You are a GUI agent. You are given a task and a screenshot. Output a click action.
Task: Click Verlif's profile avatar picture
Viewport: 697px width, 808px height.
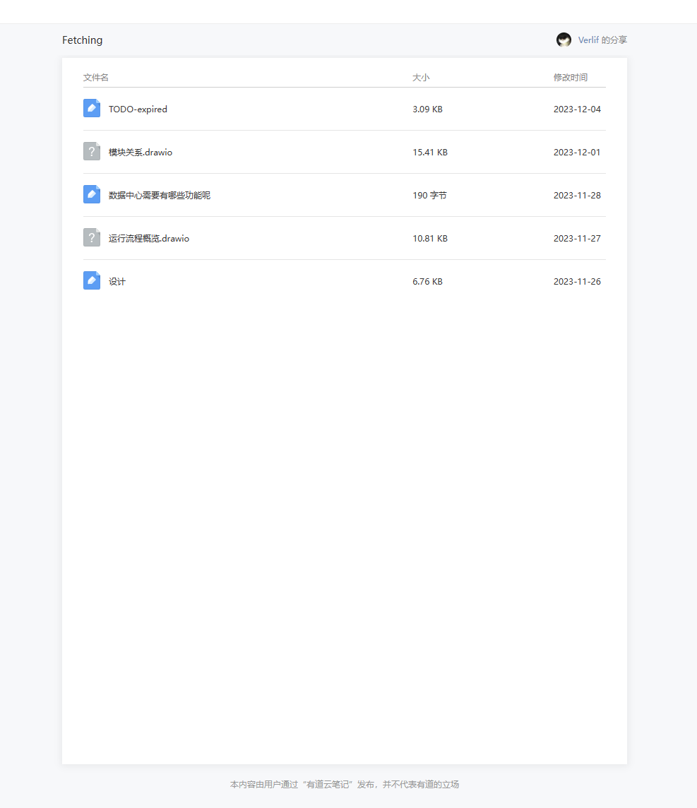pos(564,40)
